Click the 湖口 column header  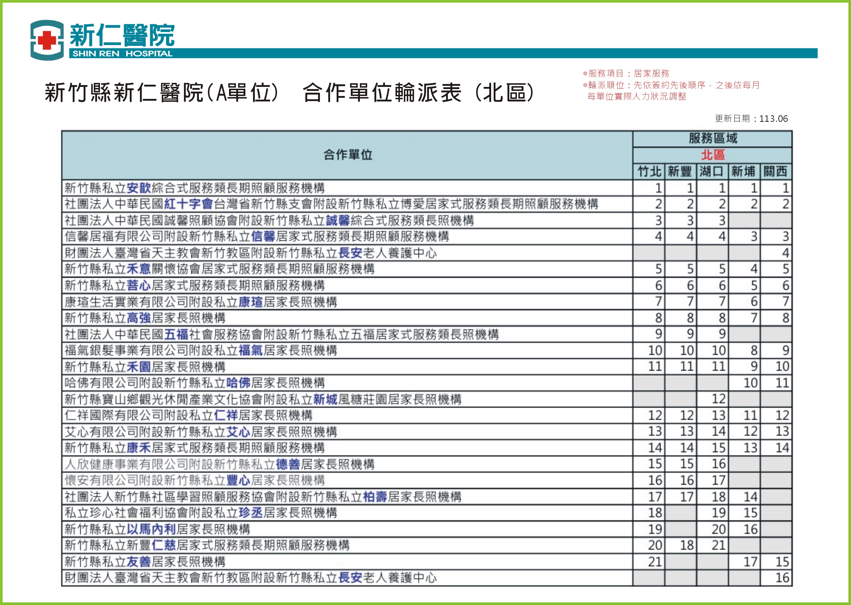tap(712, 171)
